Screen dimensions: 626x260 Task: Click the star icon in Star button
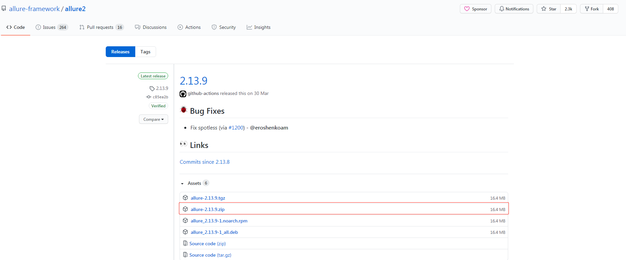(x=544, y=9)
